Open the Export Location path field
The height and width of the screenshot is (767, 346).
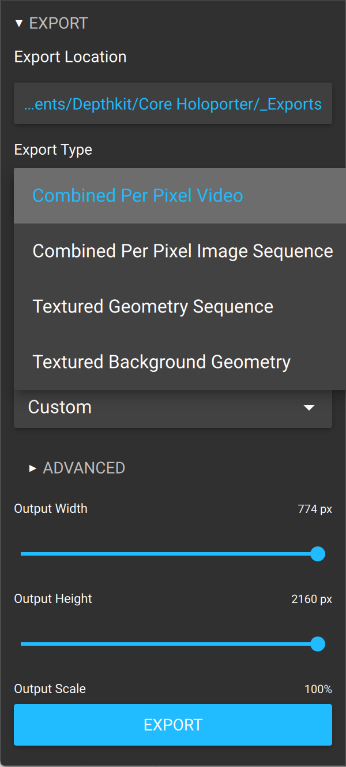(173, 104)
